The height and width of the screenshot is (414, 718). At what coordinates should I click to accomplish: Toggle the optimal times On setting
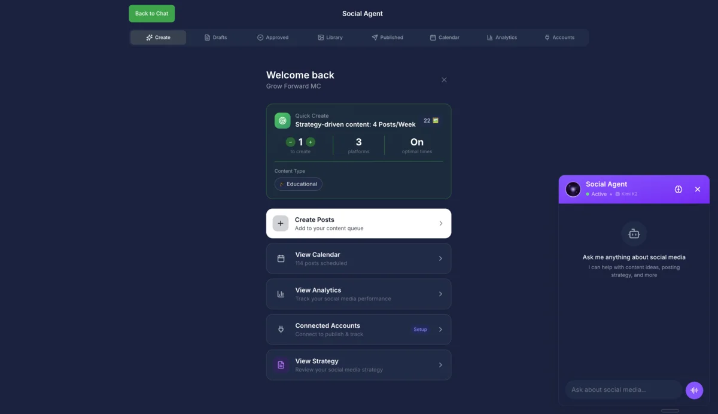417,142
